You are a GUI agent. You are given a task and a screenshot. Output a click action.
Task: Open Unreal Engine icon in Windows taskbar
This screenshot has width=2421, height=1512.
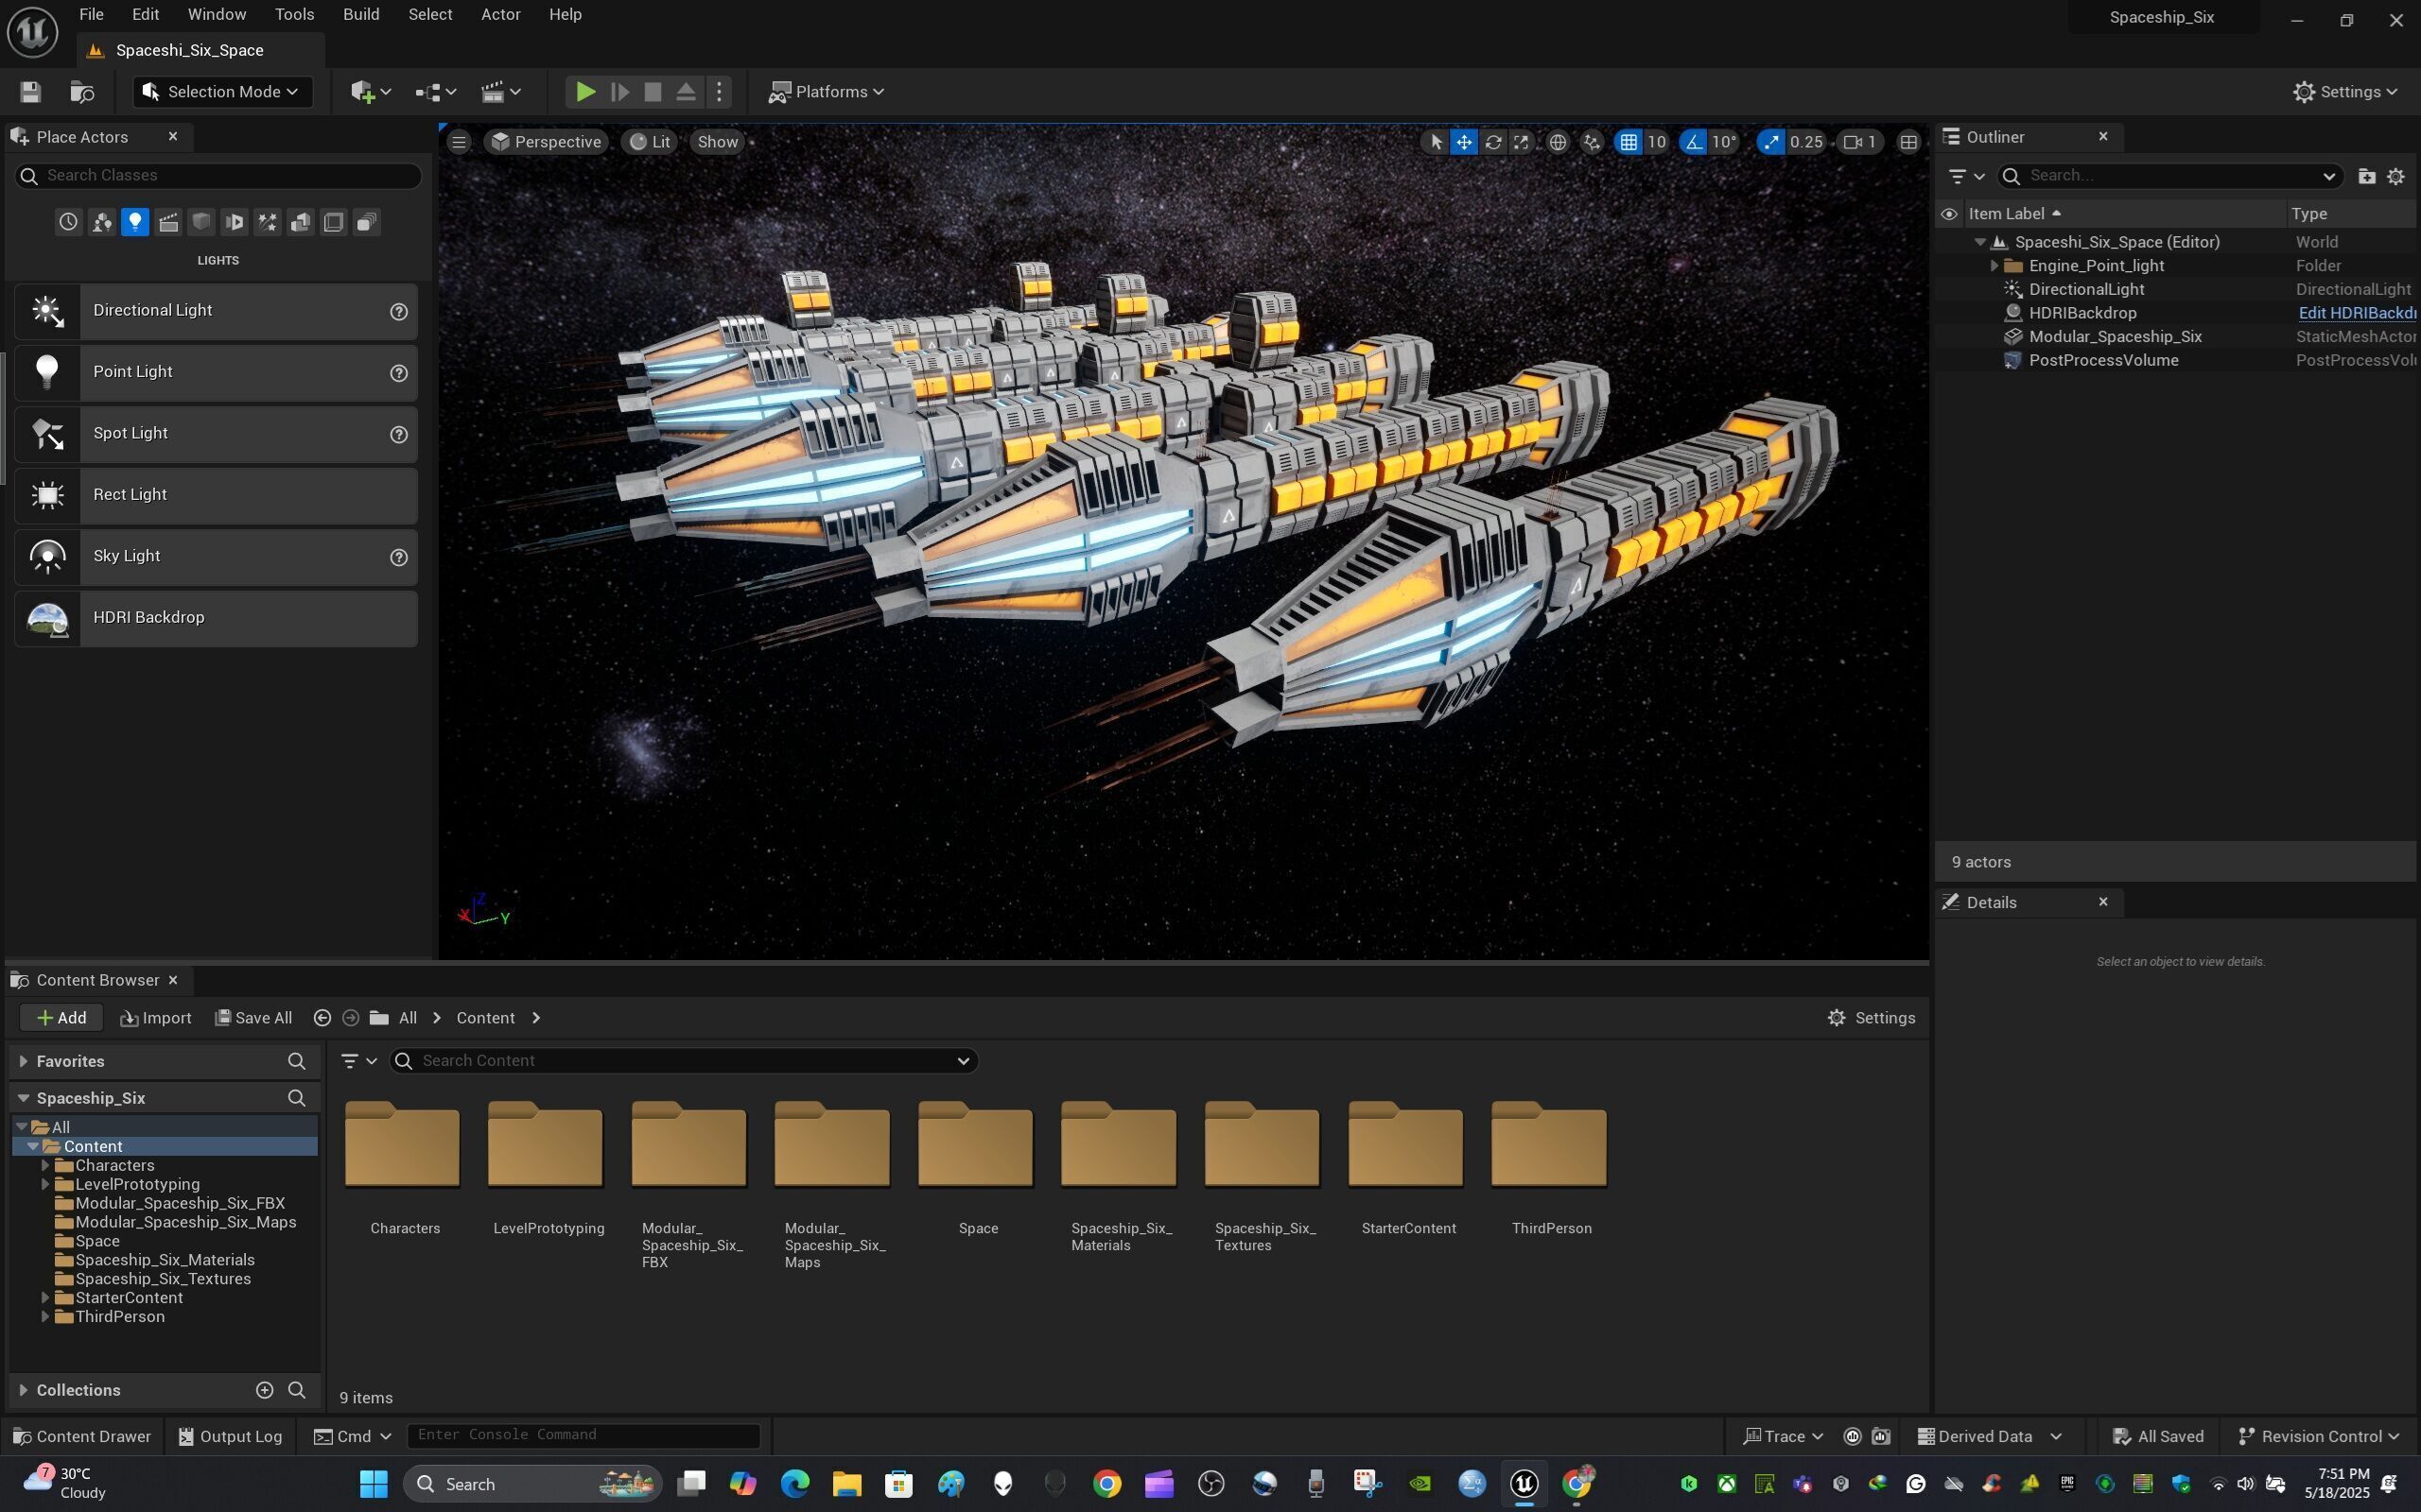[x=1524, y=1484]
